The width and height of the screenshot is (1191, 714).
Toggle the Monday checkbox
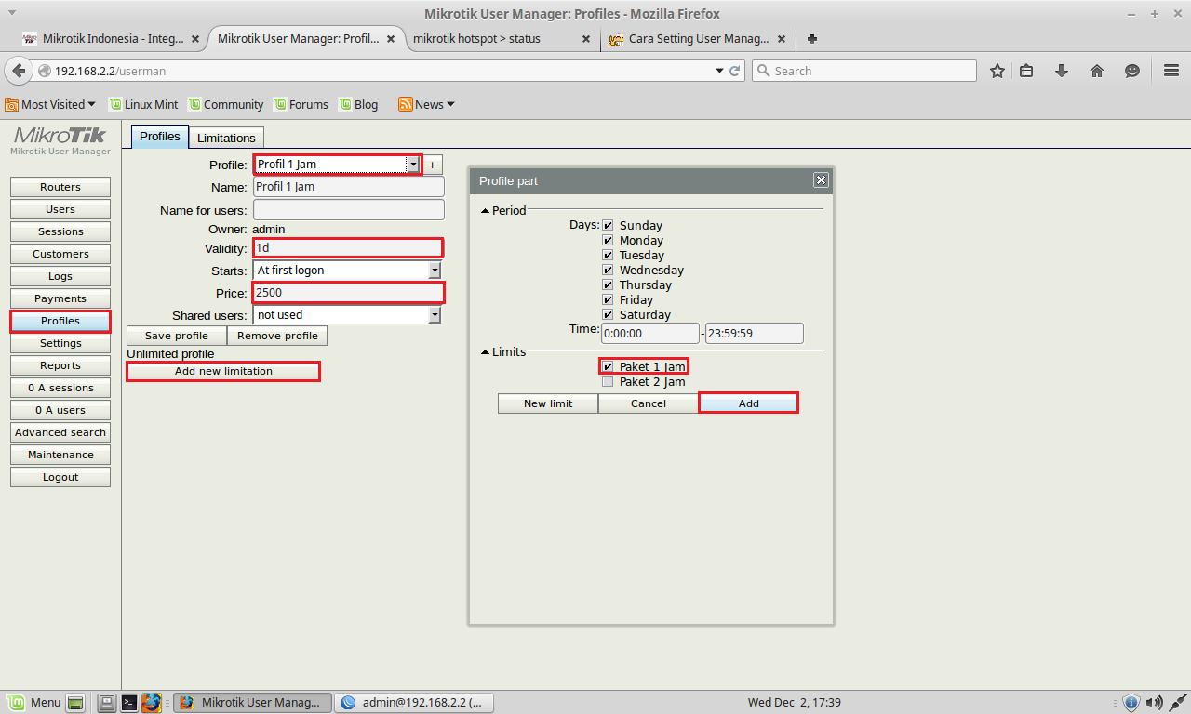[x=608, y=240]
